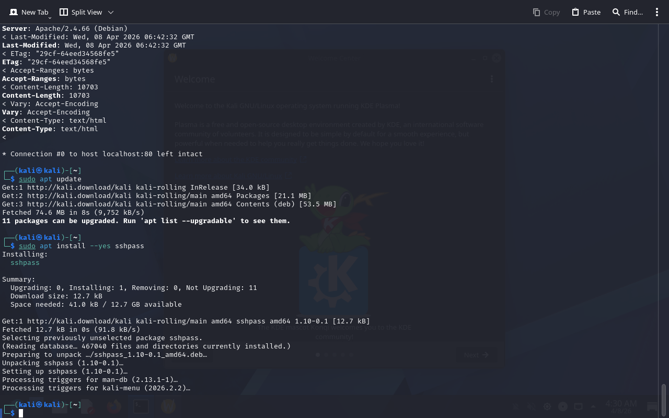Open Konsole's three-dot hamburger menu
This screenshot has height=418, width=669.
(657, 12)
